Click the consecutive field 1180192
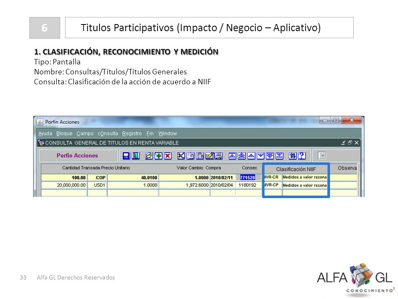 pyautogui.click(x=248, y=185)
